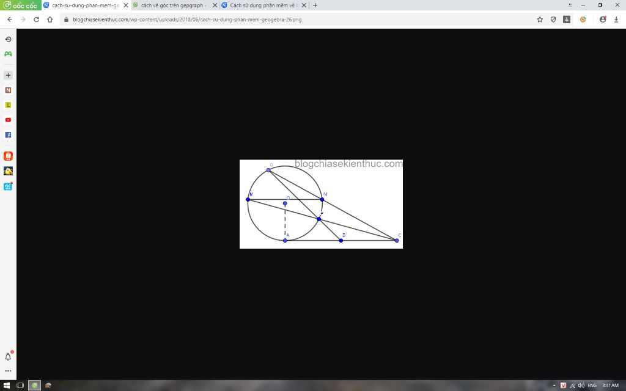Viewport: 626px width, 391px height.
Task: Open the brown N sidebar shortcut
Action: point(8,90)
